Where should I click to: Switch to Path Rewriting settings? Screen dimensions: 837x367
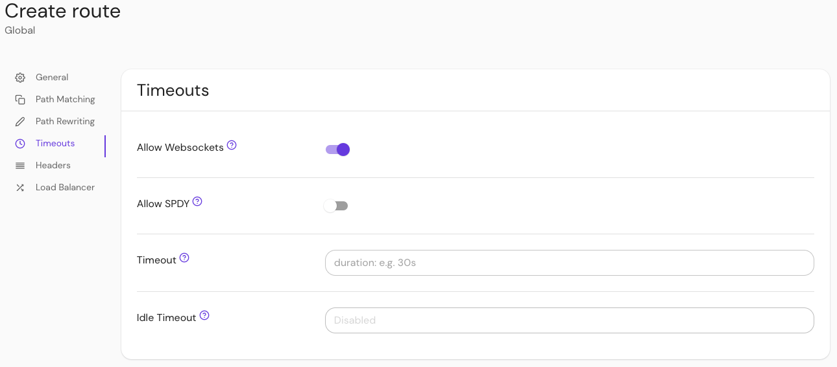(65, 122)
